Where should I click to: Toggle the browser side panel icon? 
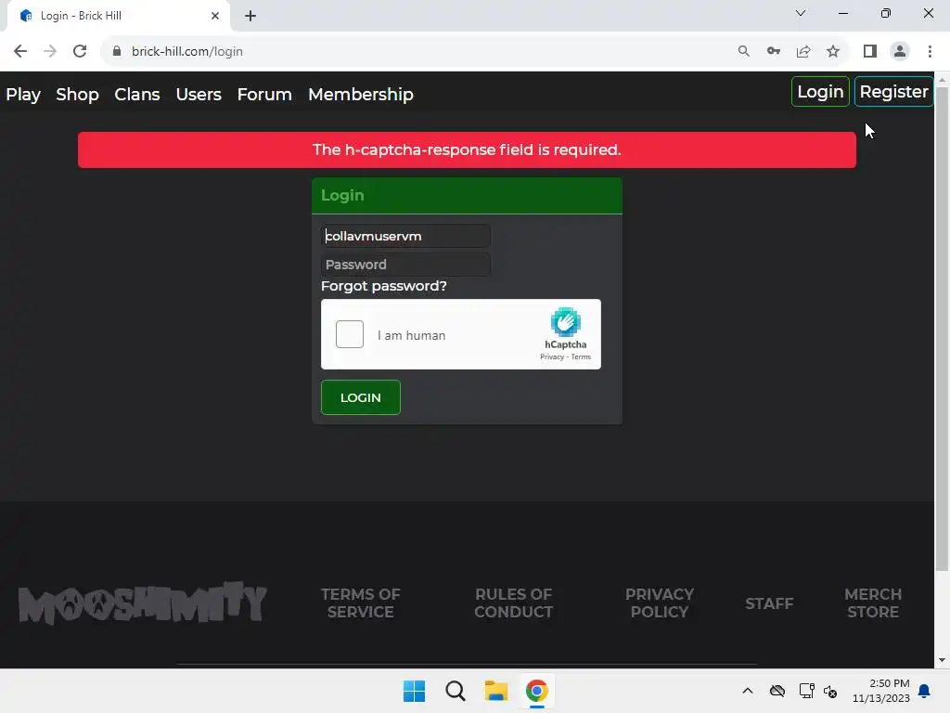(870, 52)
